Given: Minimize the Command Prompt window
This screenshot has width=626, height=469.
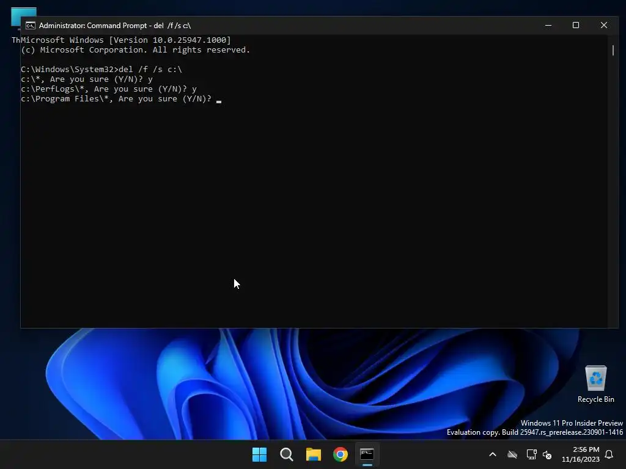Looking at the screenshot, I should coord(548,25).
